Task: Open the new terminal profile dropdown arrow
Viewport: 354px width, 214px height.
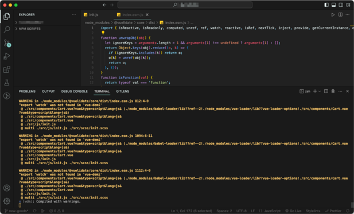Action: coord(320,91)
